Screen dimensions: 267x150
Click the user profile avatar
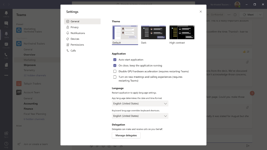point(237,4)
